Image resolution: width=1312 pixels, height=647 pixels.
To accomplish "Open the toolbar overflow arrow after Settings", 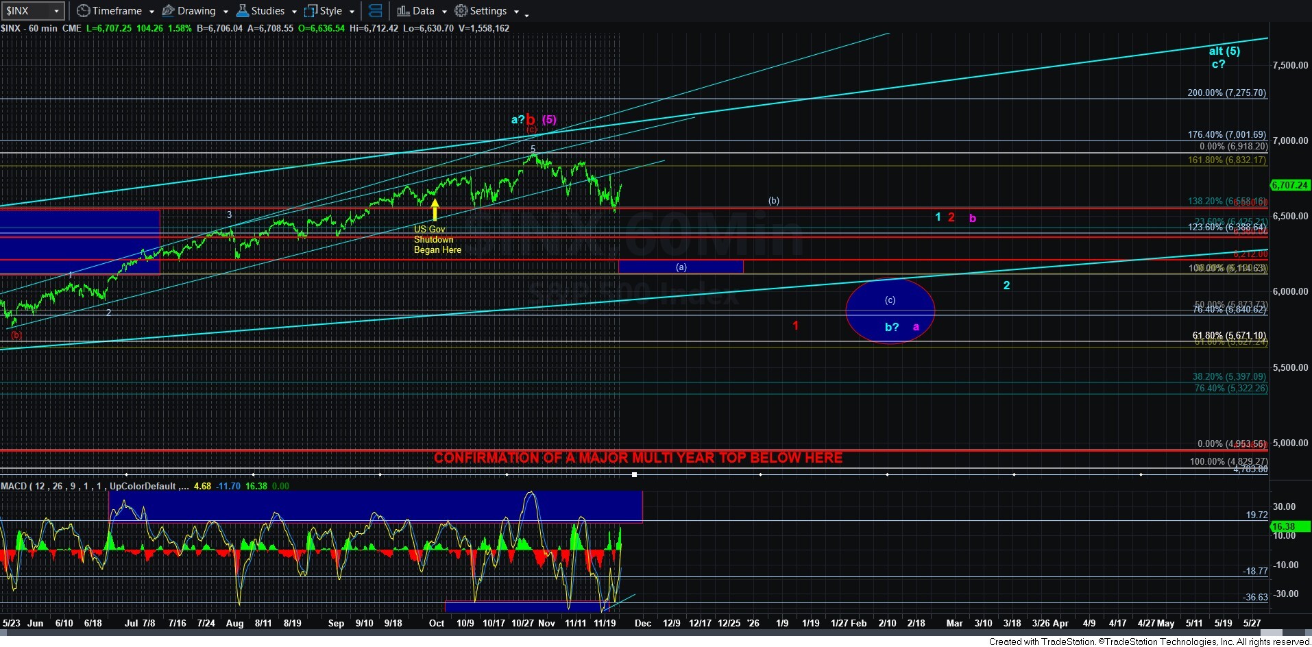I will pyautogui.click(x=516, y=12).
